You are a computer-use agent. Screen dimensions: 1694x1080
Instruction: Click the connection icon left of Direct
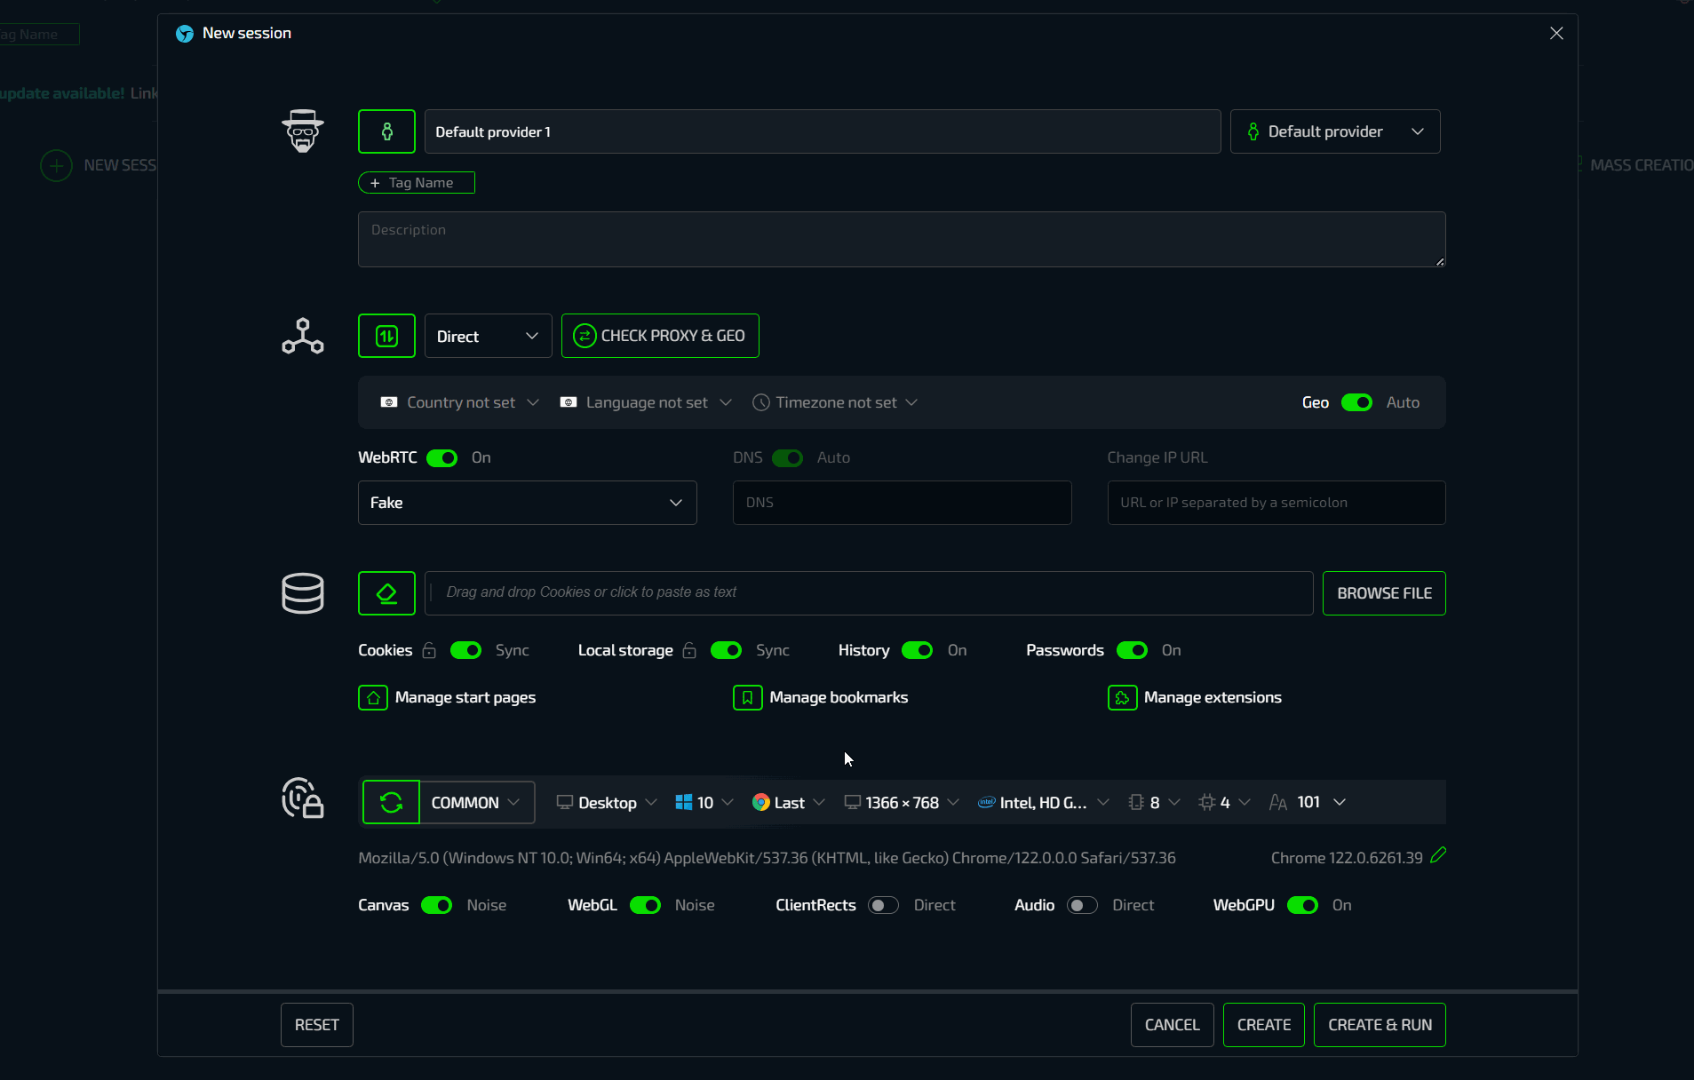pyautogui.click(x=386, y=336)
